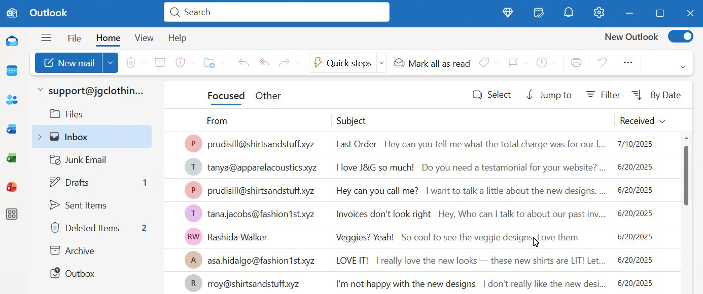703x294 pixels.
Task: Open Word from the left rail
Action: pyautogui.click(x=12, y=129)
